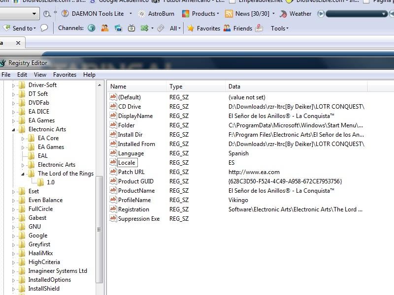394x295 pixels.
Task: Expand the Google registry key
Action: coord(14,236)
